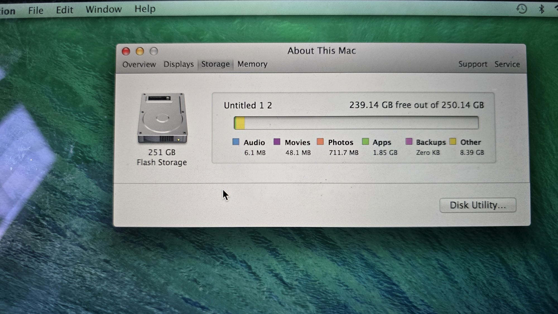Click the Movies 48.1 MB value
The height and width of the screenshot is (314, 558).
(x=298, y=153)
